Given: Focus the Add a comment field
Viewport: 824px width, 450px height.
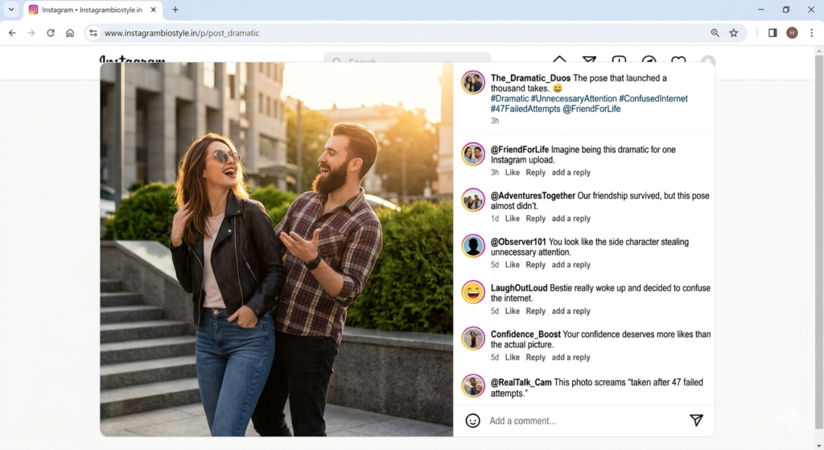Looking at the screenshot, I should (586, 420).
